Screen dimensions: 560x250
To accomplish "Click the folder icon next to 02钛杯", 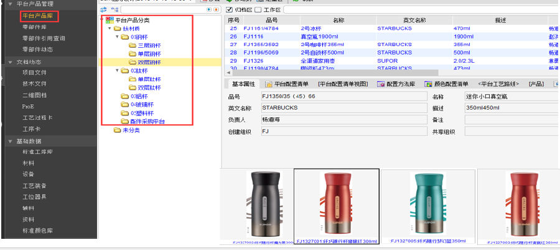I will point(124,71).
